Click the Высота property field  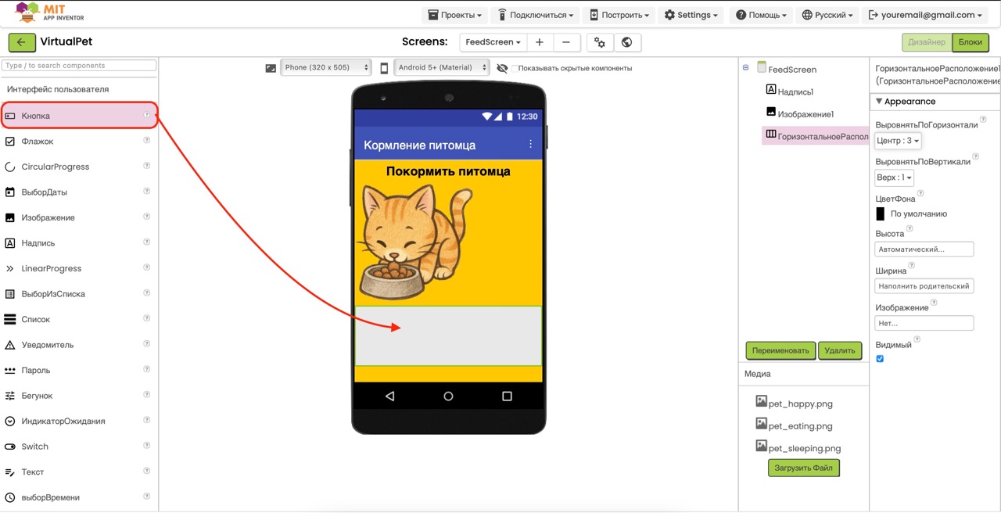[924, 249]
